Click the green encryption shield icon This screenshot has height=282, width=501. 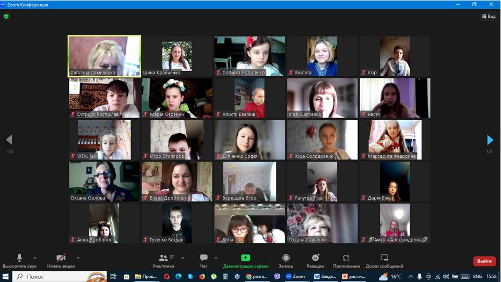coord(6,16)
